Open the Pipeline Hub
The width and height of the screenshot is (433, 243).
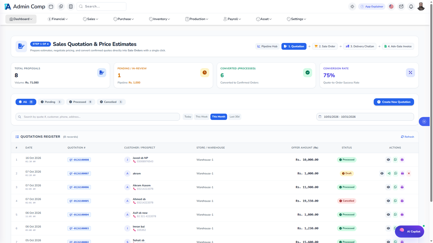point(267,46)
